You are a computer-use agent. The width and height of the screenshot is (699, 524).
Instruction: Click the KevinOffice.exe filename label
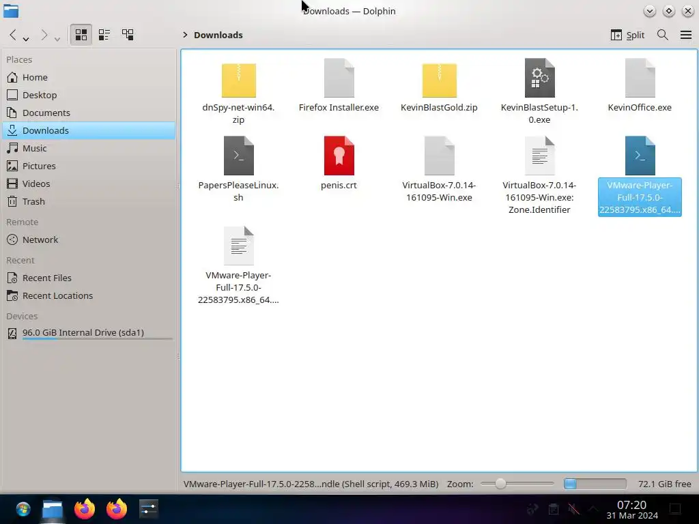pos(640,107)
